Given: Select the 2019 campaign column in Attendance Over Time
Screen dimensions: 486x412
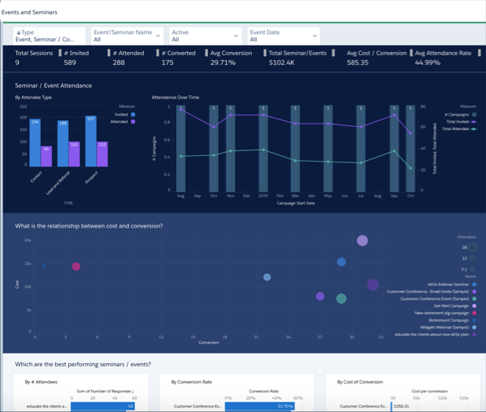Looking at the screenshot, I should click(263, 149).
